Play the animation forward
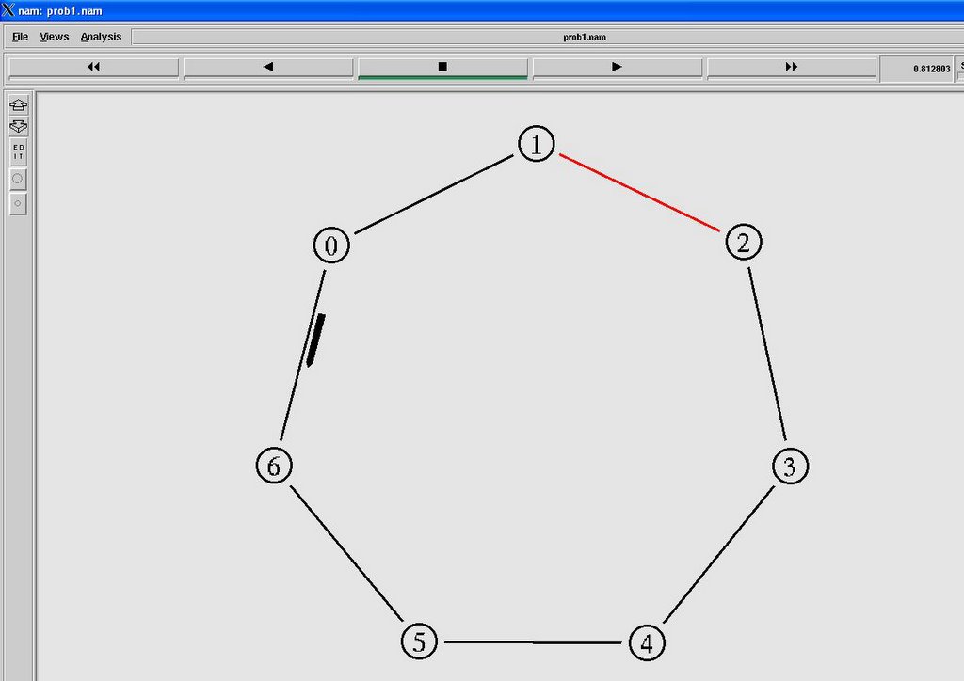Image resolution: width=964 pixels, height=681 pixels. 618,67
